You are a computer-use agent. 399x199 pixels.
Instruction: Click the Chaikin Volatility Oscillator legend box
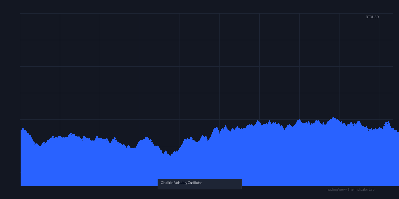(x=199, y=184)
